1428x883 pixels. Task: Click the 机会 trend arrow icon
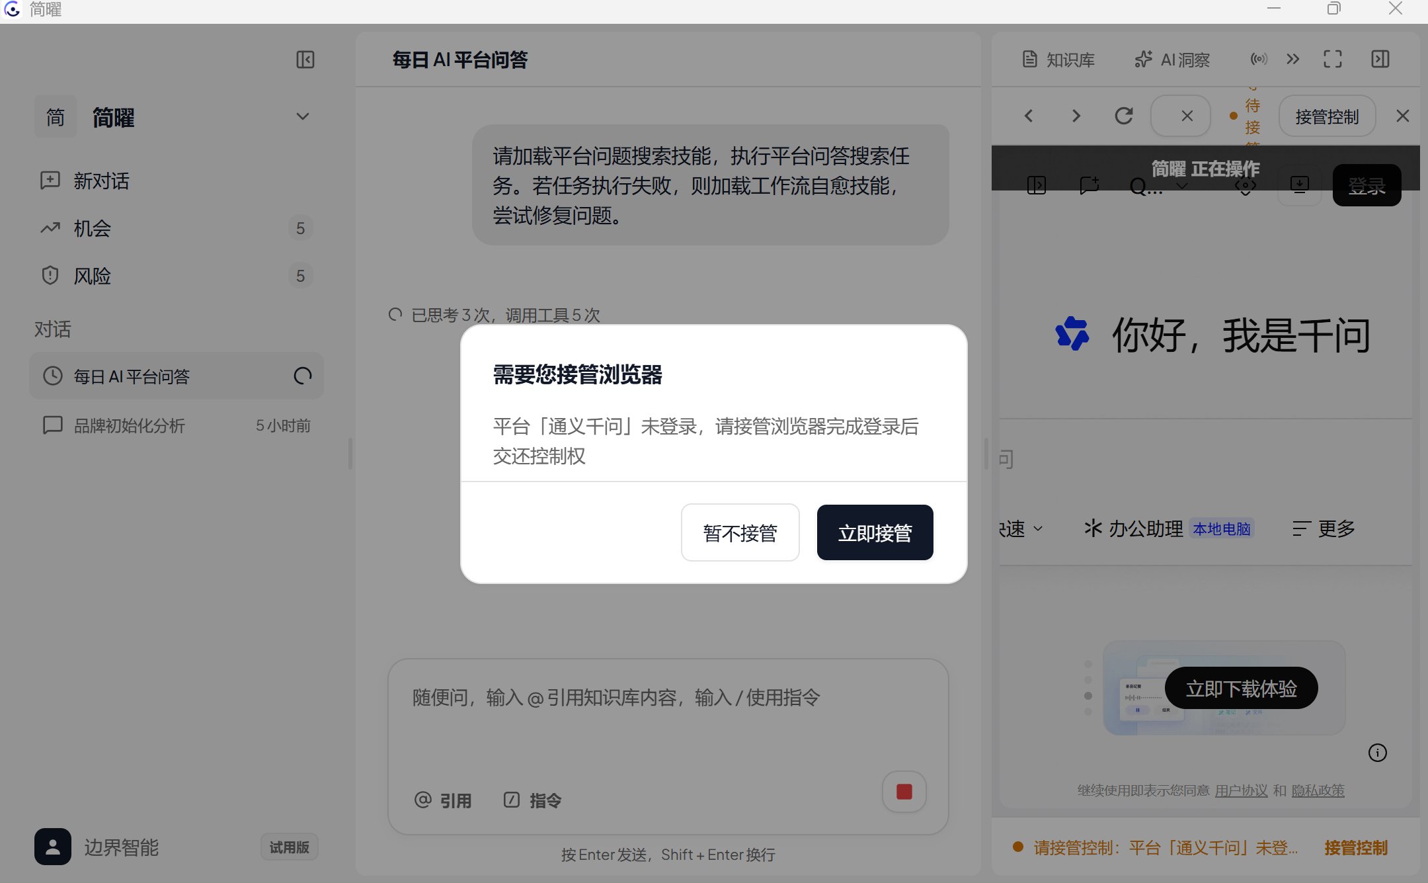(50, 228)
